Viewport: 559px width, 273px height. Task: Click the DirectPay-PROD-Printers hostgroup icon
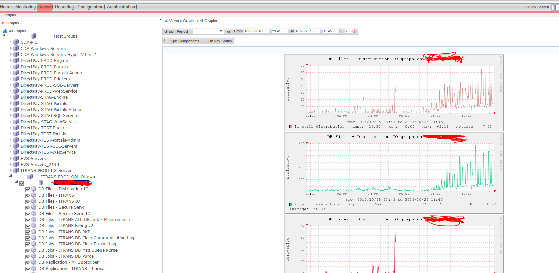(x=16, y=79)
